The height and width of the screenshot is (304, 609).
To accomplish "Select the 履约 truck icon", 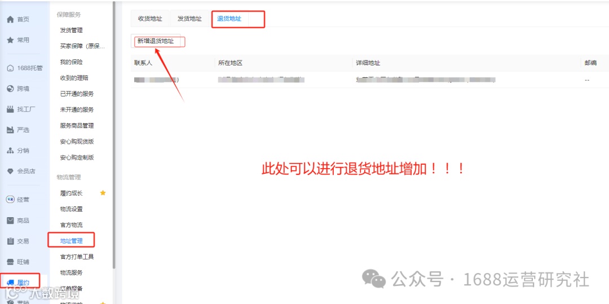I will [x=11, y=282].
